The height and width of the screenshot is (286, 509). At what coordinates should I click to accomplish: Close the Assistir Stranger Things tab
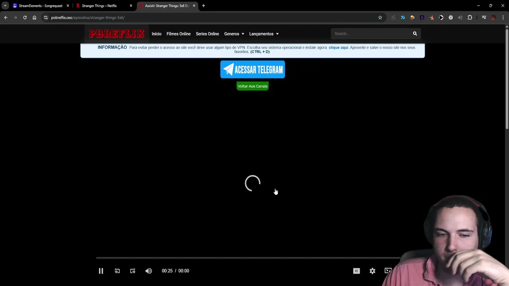[194, 6]
